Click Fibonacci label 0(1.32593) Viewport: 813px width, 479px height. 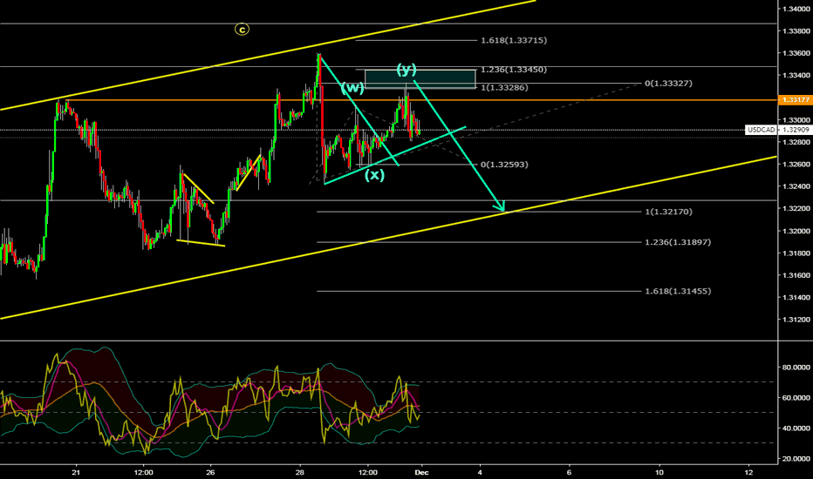(x=504, y=165)
